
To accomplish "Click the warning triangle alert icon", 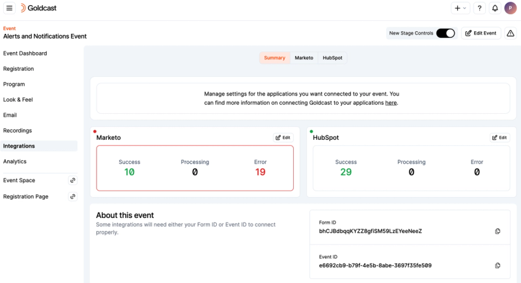I will tap(511, 33).
